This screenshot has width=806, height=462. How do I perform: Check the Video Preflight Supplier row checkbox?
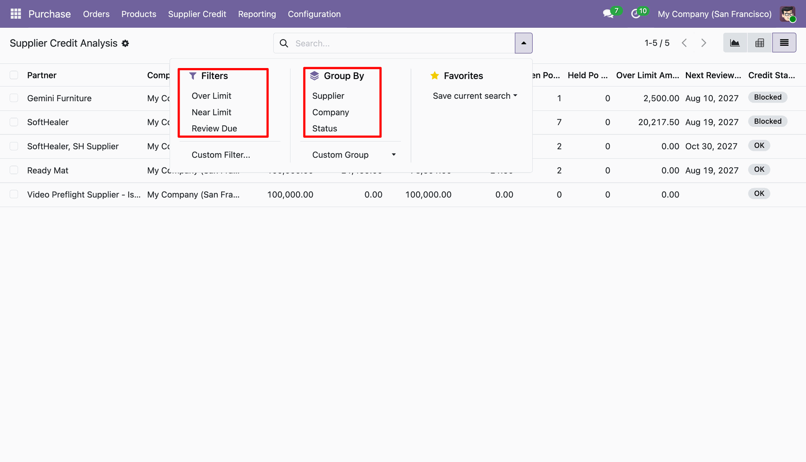click(14, 194)
